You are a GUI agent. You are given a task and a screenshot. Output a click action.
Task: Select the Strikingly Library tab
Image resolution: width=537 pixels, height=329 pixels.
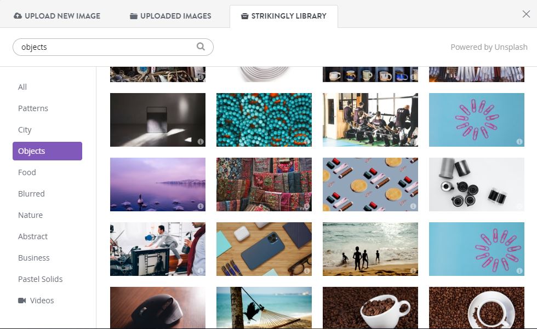[x=284, y=16]
